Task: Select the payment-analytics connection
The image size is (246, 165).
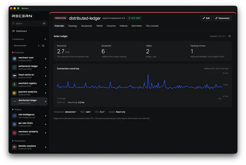Action: [x=29, y=93]
